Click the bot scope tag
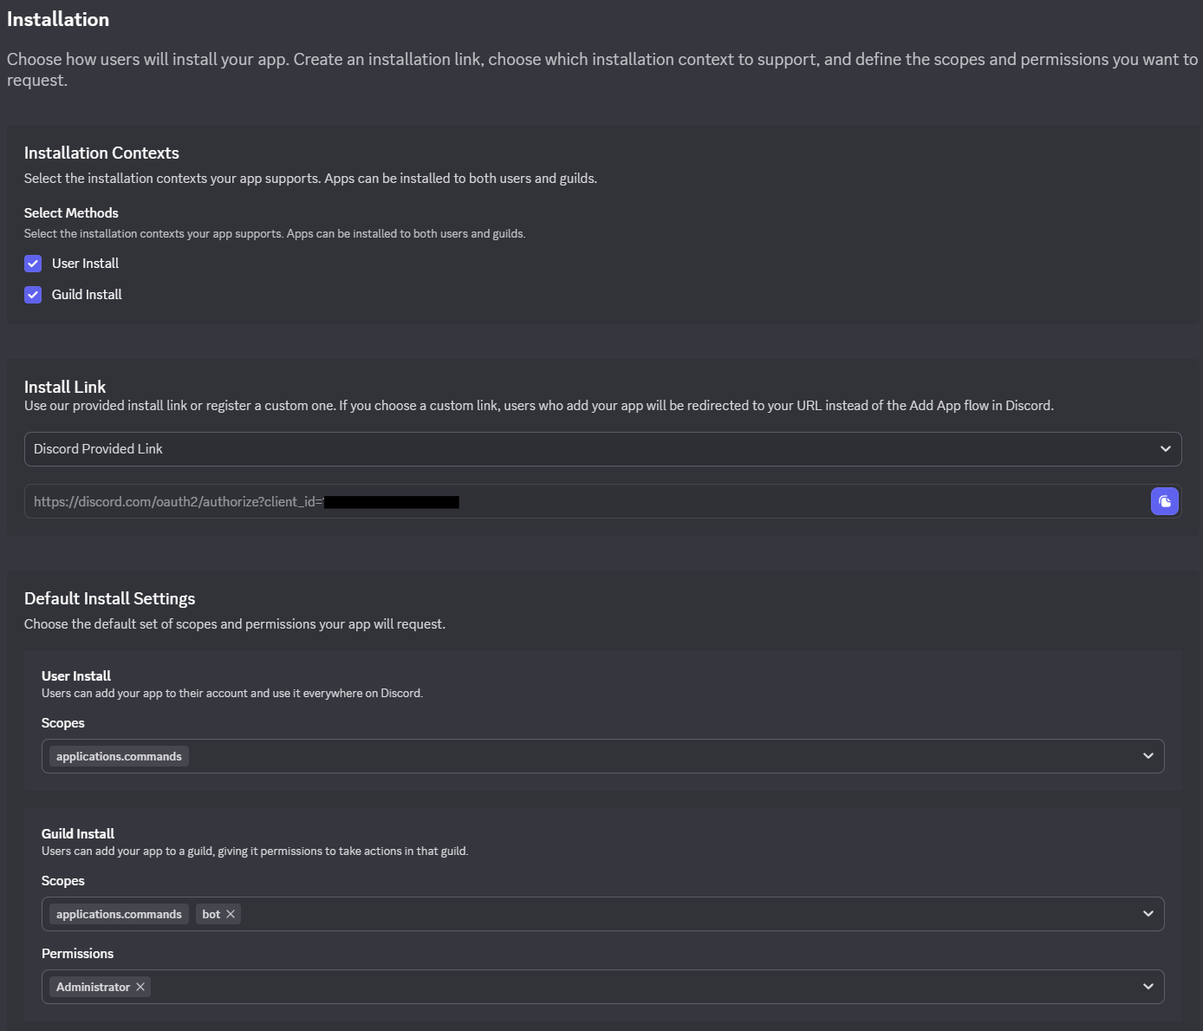 point(211,914)
